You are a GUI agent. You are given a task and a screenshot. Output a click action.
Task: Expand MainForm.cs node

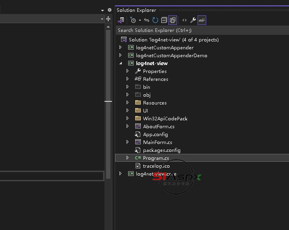(x=127, y=142)
